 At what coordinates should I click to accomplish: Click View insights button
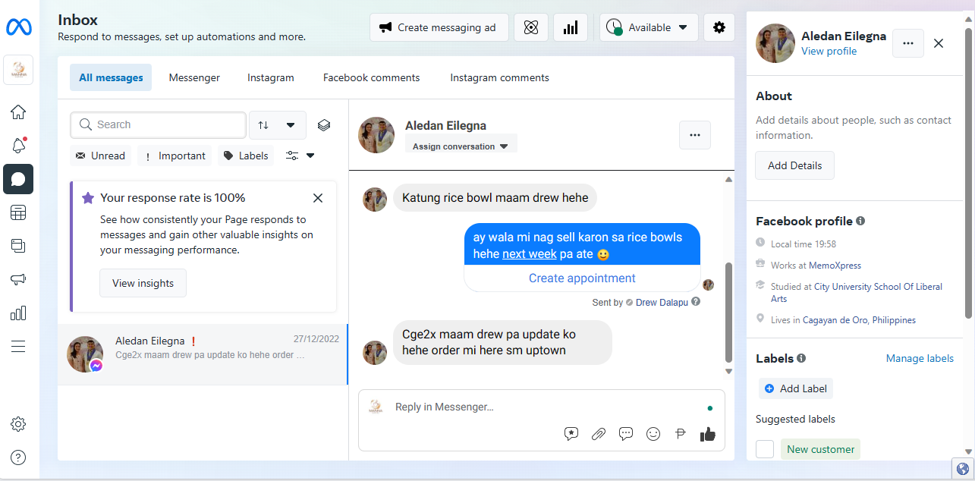[x=143, y=283]
